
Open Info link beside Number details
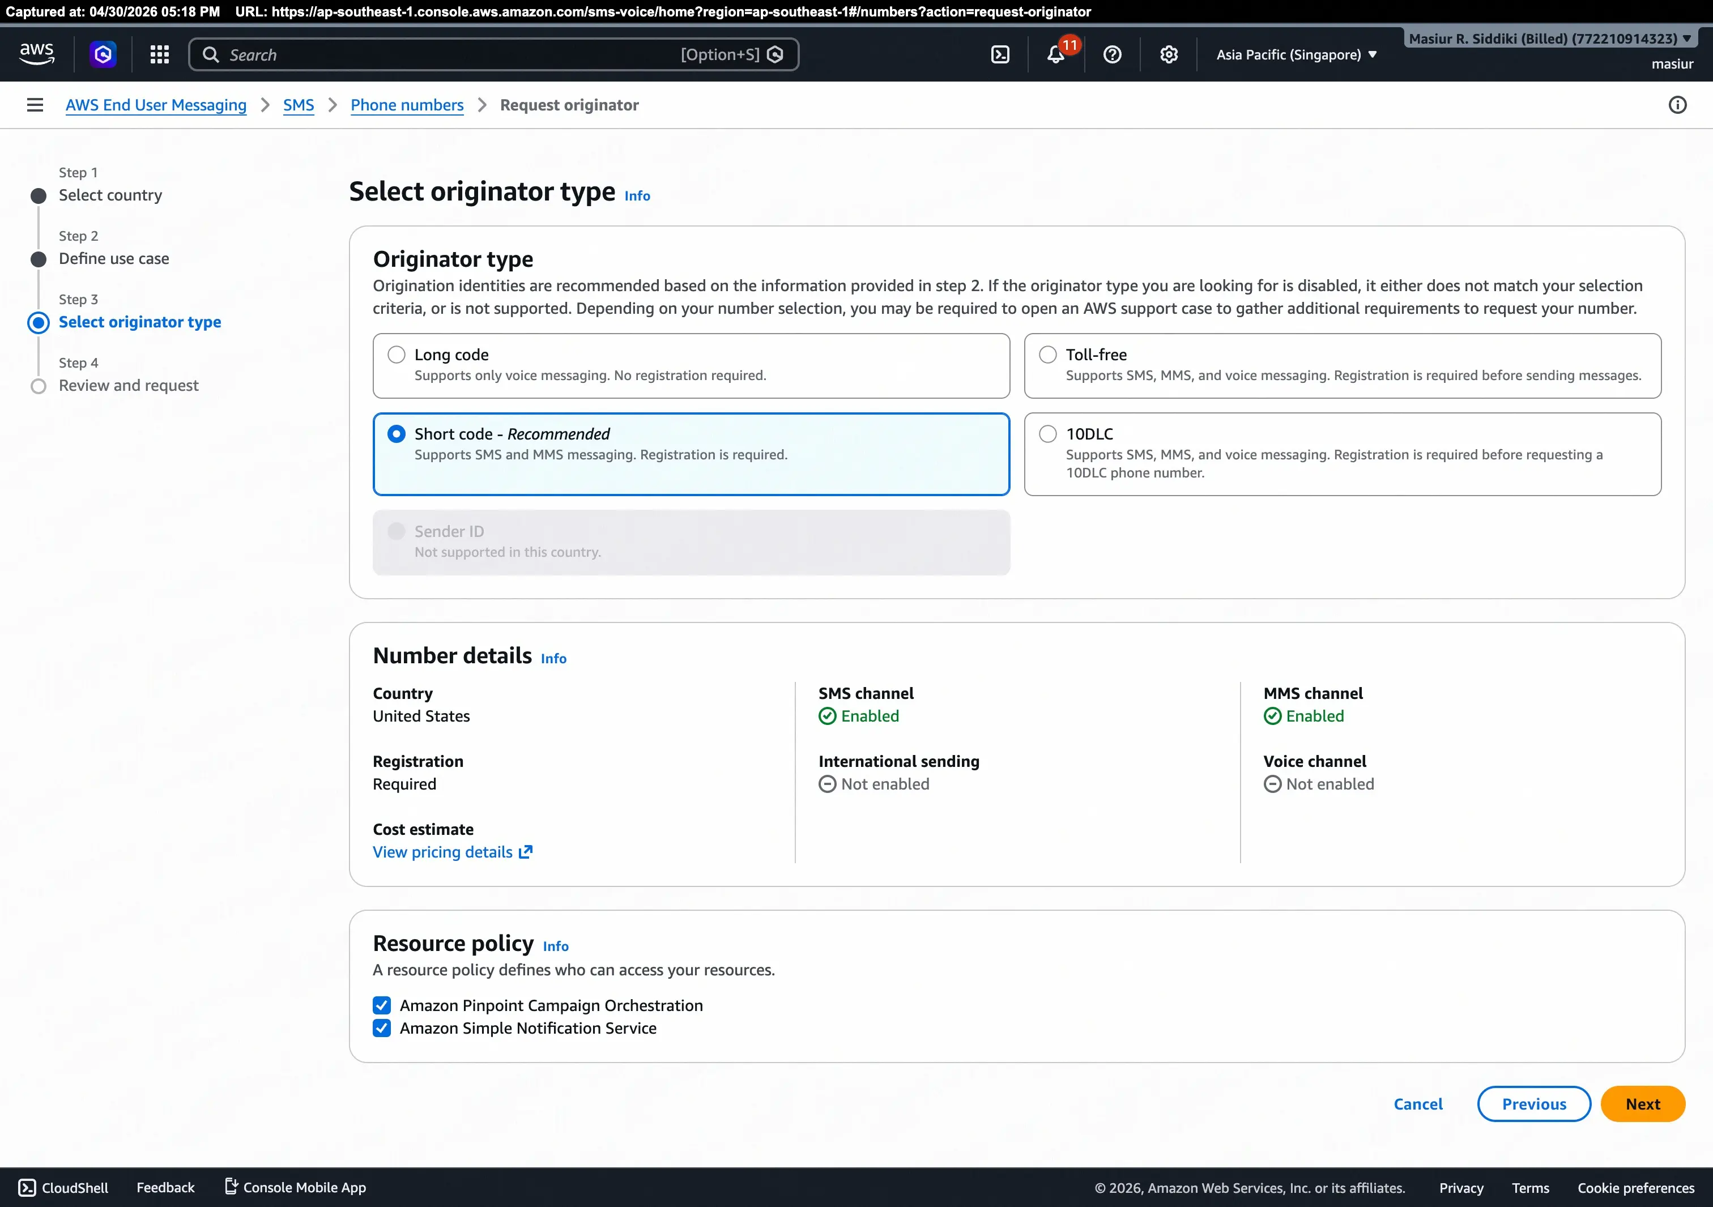click(553, 659)
